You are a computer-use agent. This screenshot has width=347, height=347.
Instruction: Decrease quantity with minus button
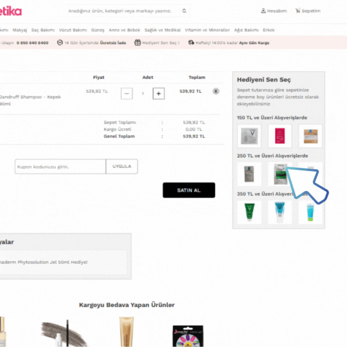(x=126, y=94)
